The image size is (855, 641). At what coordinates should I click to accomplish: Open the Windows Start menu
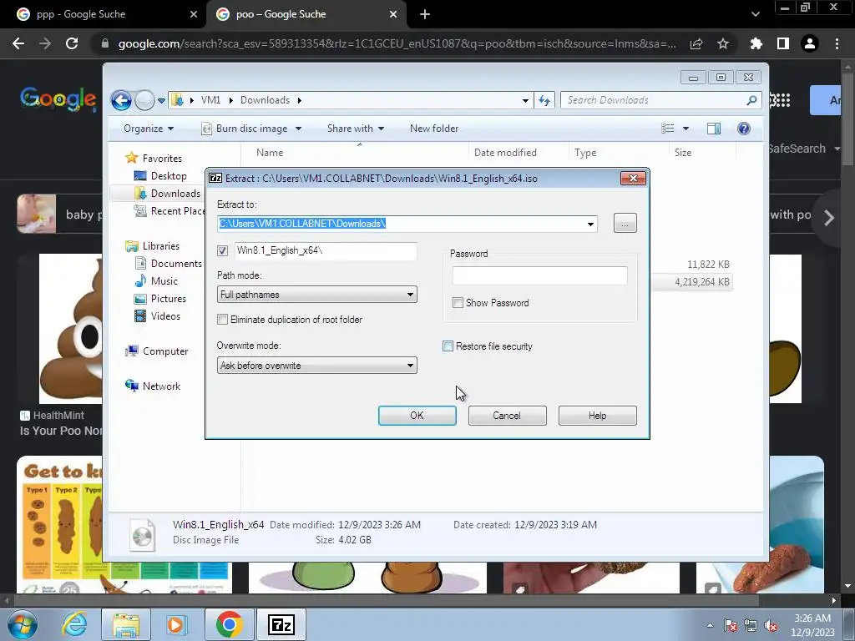[23, 624]
